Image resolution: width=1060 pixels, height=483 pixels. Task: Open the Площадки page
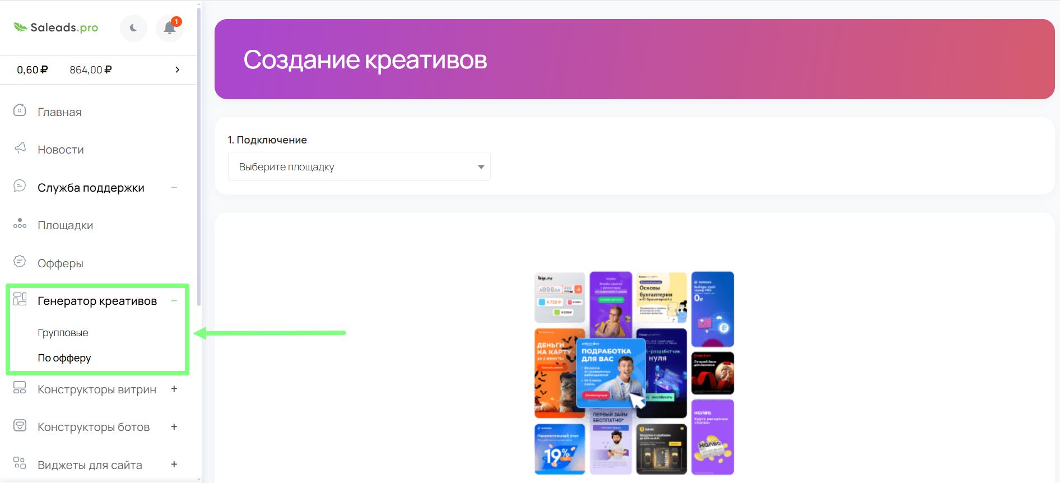[x=65, y=225]
